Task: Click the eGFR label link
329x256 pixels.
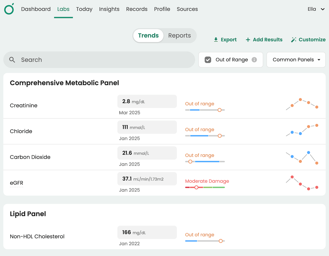Action: pos(16,183)
